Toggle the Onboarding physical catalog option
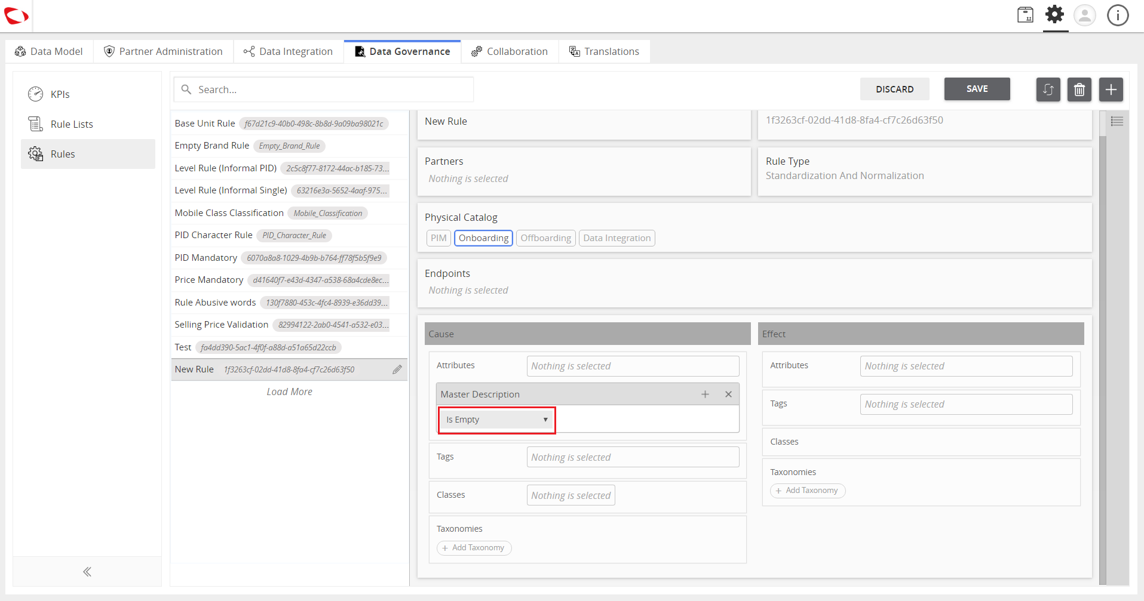The height and width of the screenshot is (601, 1144). click(x=483, y=238)
